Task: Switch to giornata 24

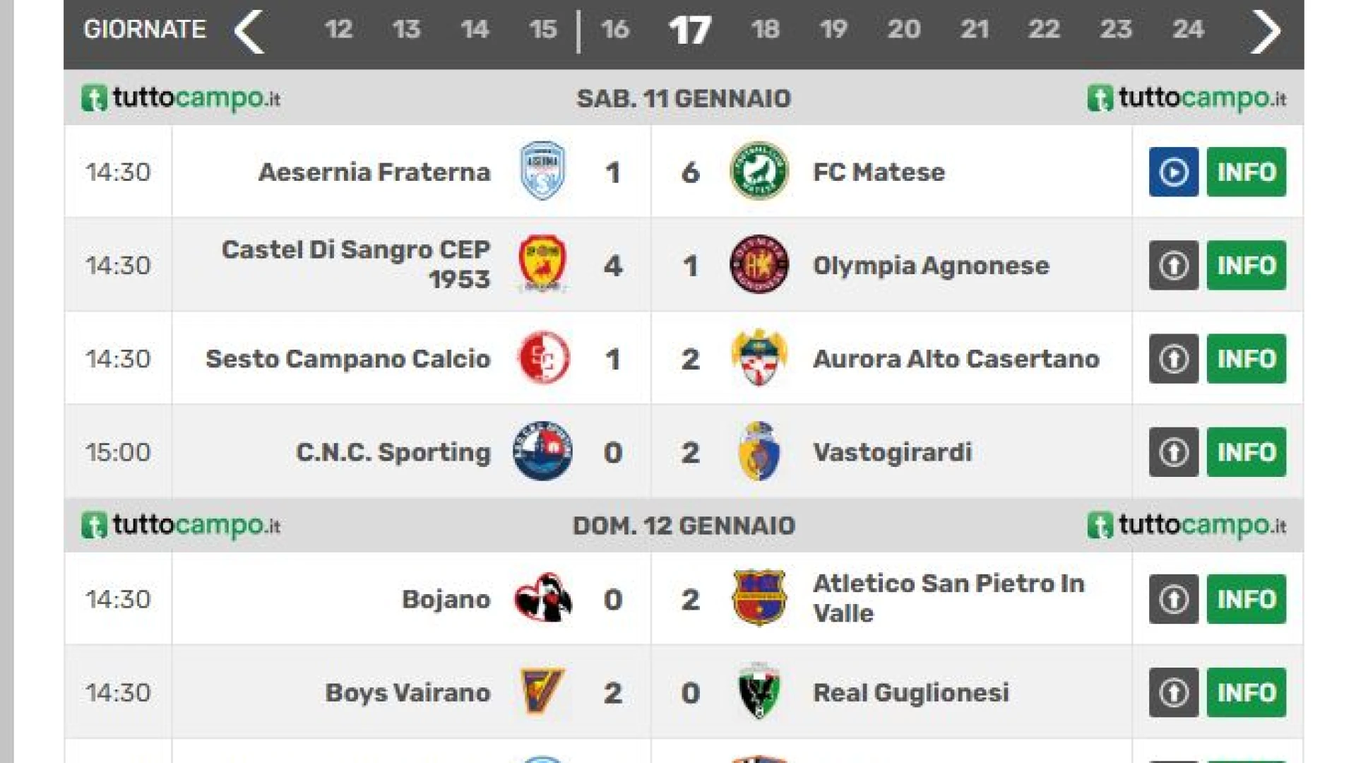Action: click(1188, 29)
